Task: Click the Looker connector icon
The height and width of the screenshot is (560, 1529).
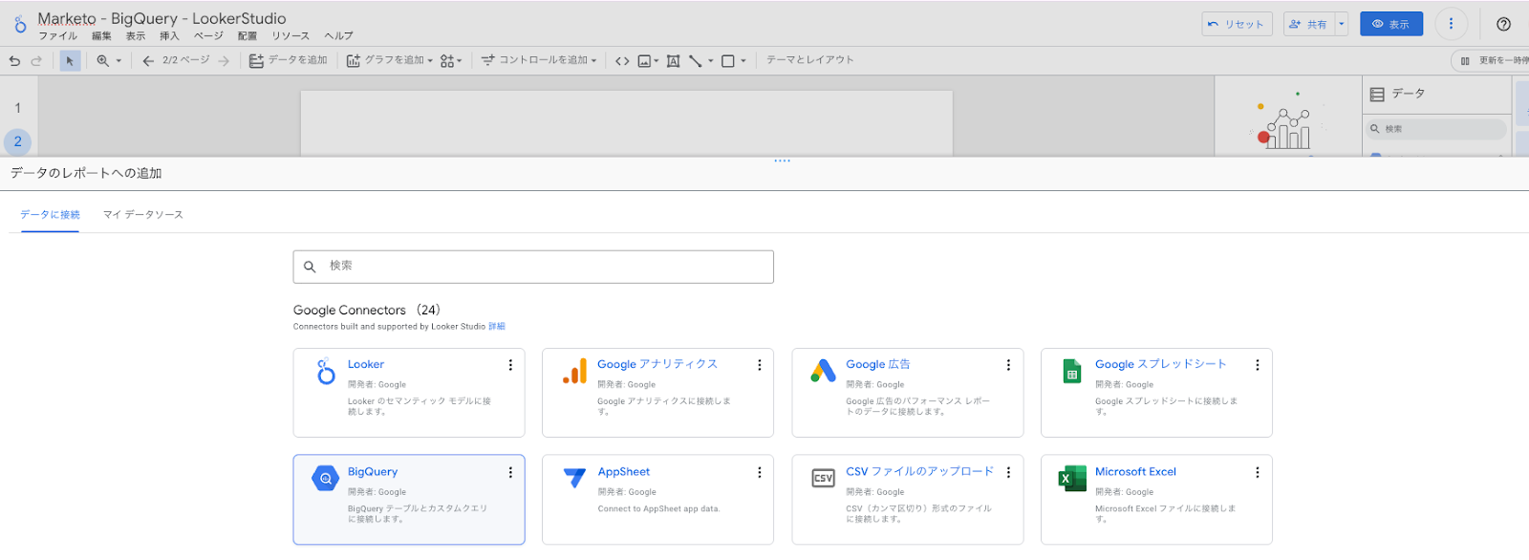Action: 326,371
